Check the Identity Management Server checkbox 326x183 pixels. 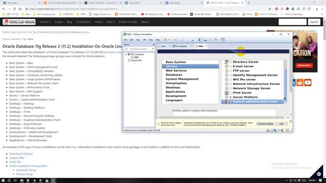pyautogui.click(x=230, y=75)
